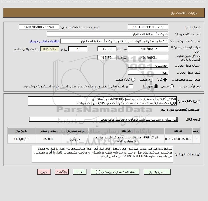The height and width of the screenshot is (201, 208).
Task: Select the کالا radio button
Action: point(165,80)
